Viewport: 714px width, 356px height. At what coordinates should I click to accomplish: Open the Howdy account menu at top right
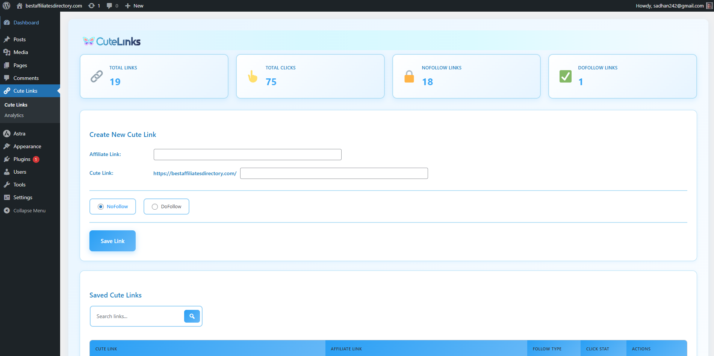click(669, 6)
